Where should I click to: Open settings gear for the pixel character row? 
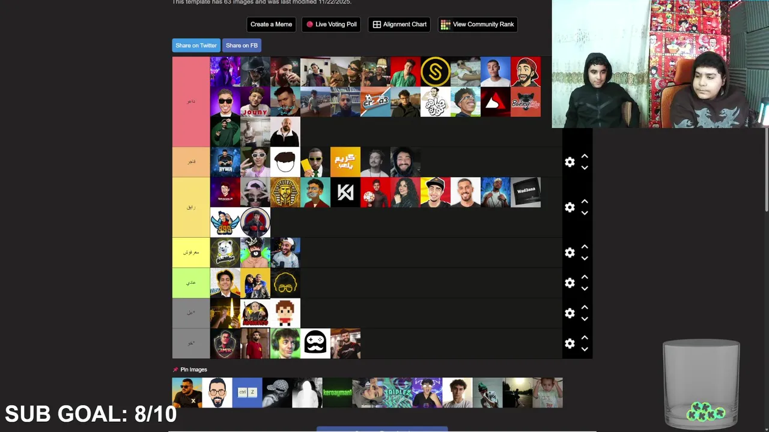click(x=570, y=313)
